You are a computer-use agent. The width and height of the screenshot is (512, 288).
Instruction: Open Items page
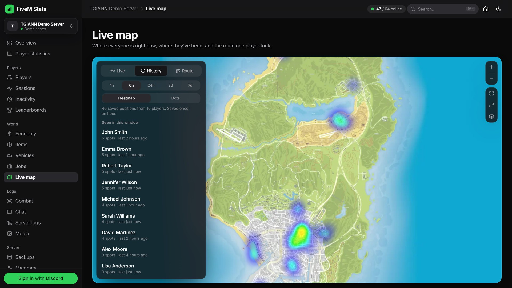[x=41, y=145]
